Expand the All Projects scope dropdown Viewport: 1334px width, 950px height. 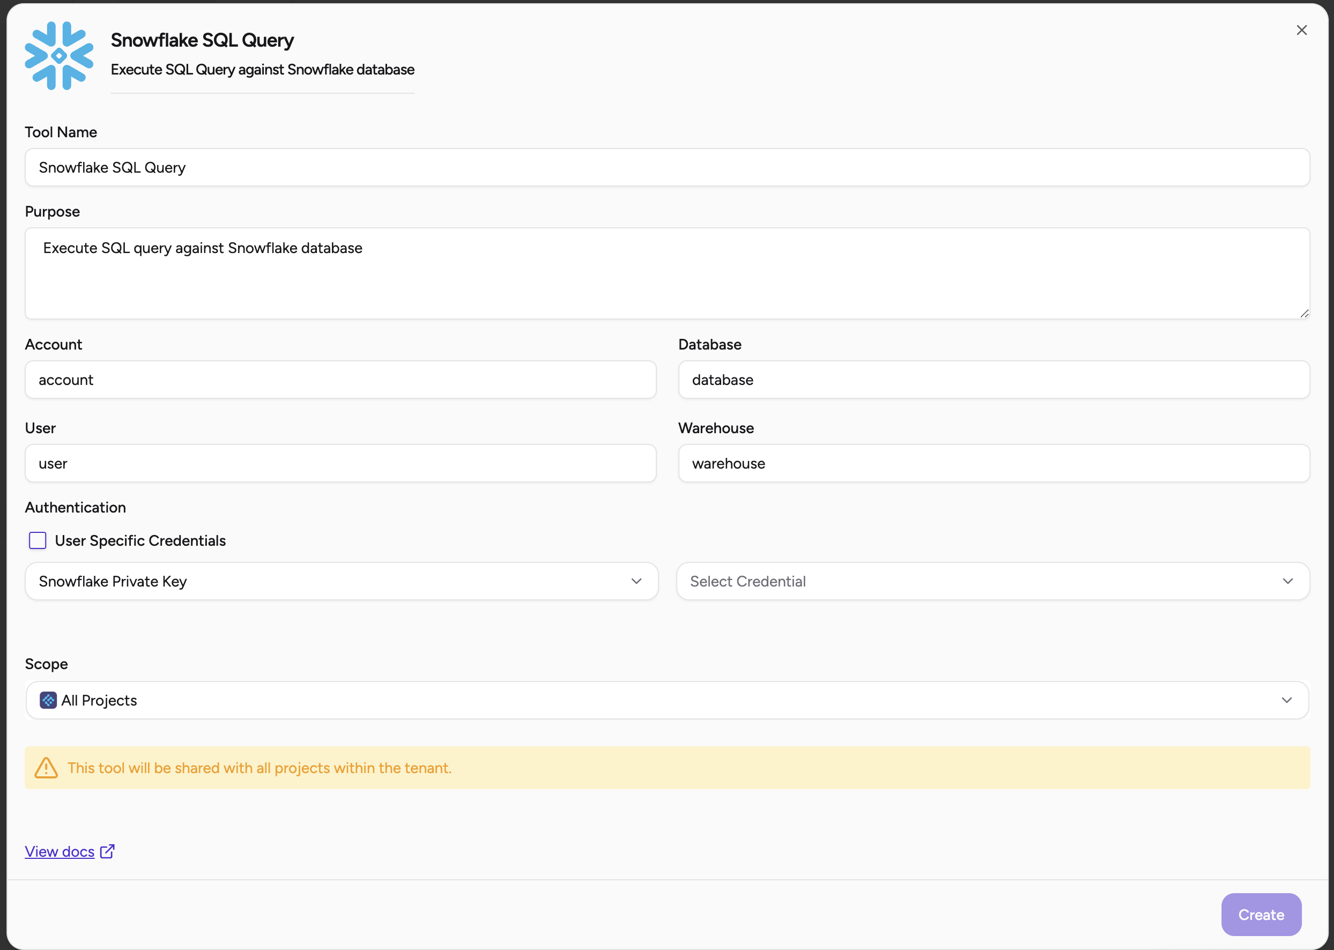click(667, 700)
